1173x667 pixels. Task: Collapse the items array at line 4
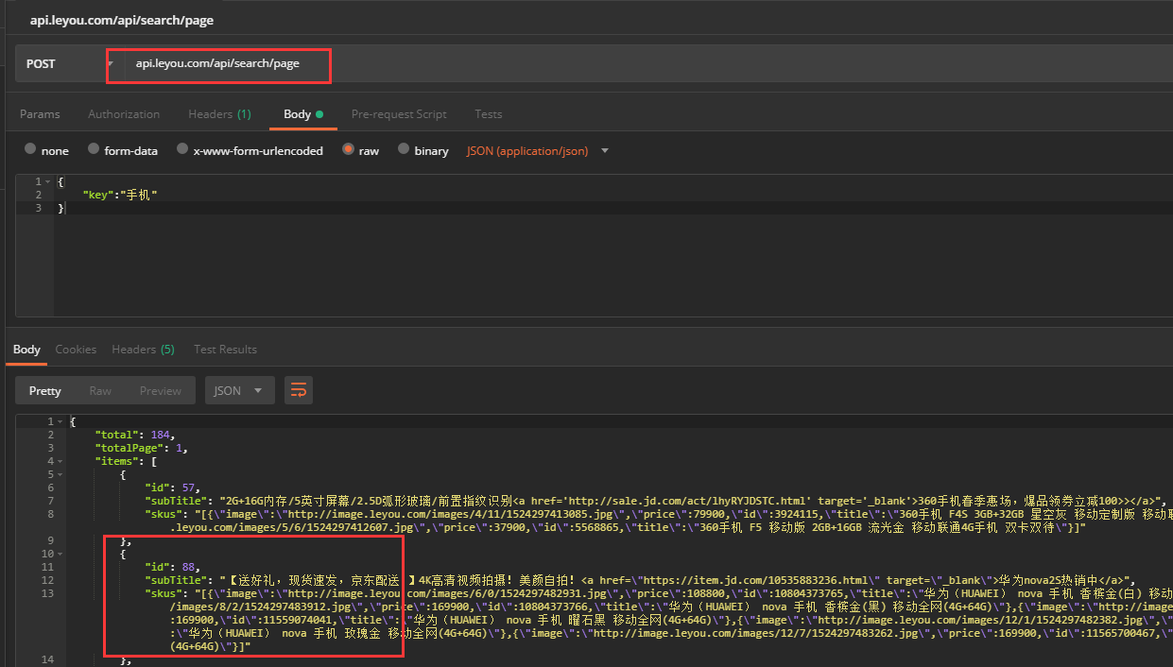60,461
